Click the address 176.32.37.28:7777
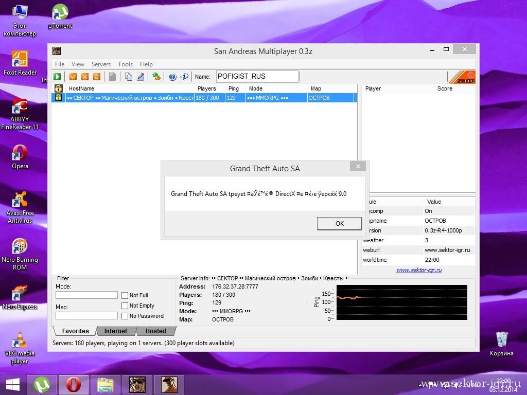 click(235, 286)
